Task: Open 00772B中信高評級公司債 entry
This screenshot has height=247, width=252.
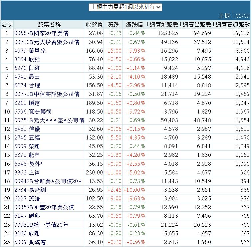Action: (x=47, y=94)
